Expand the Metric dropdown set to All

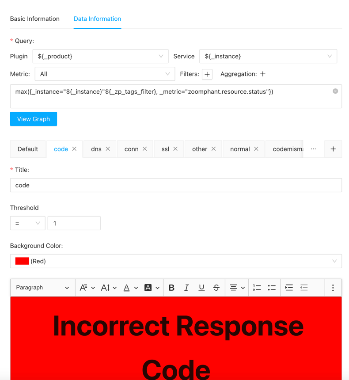(x=105, y=74)
